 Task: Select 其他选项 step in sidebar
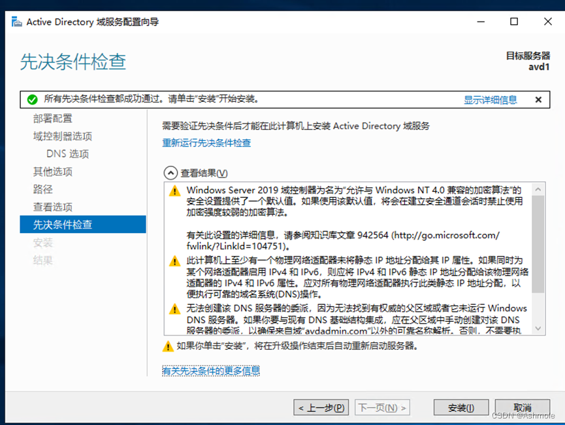[x=53, y=172]
